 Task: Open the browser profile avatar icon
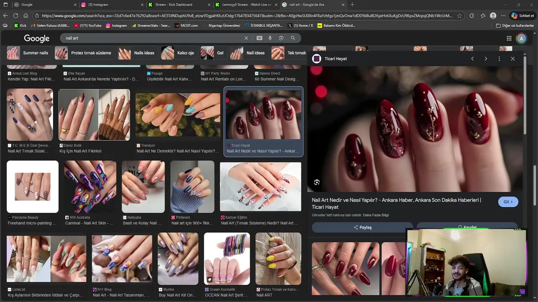pos(493,16)
